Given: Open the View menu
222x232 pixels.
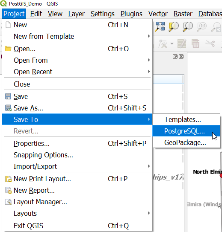Looking at the screenshot, I should (x=55, y=14).
